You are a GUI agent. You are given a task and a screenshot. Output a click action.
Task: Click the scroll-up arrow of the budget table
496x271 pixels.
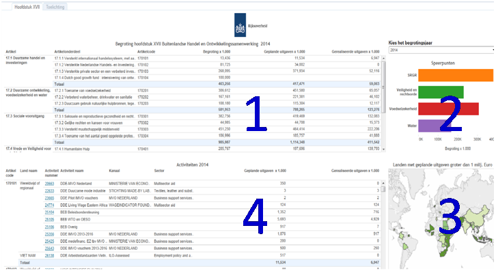384,59
